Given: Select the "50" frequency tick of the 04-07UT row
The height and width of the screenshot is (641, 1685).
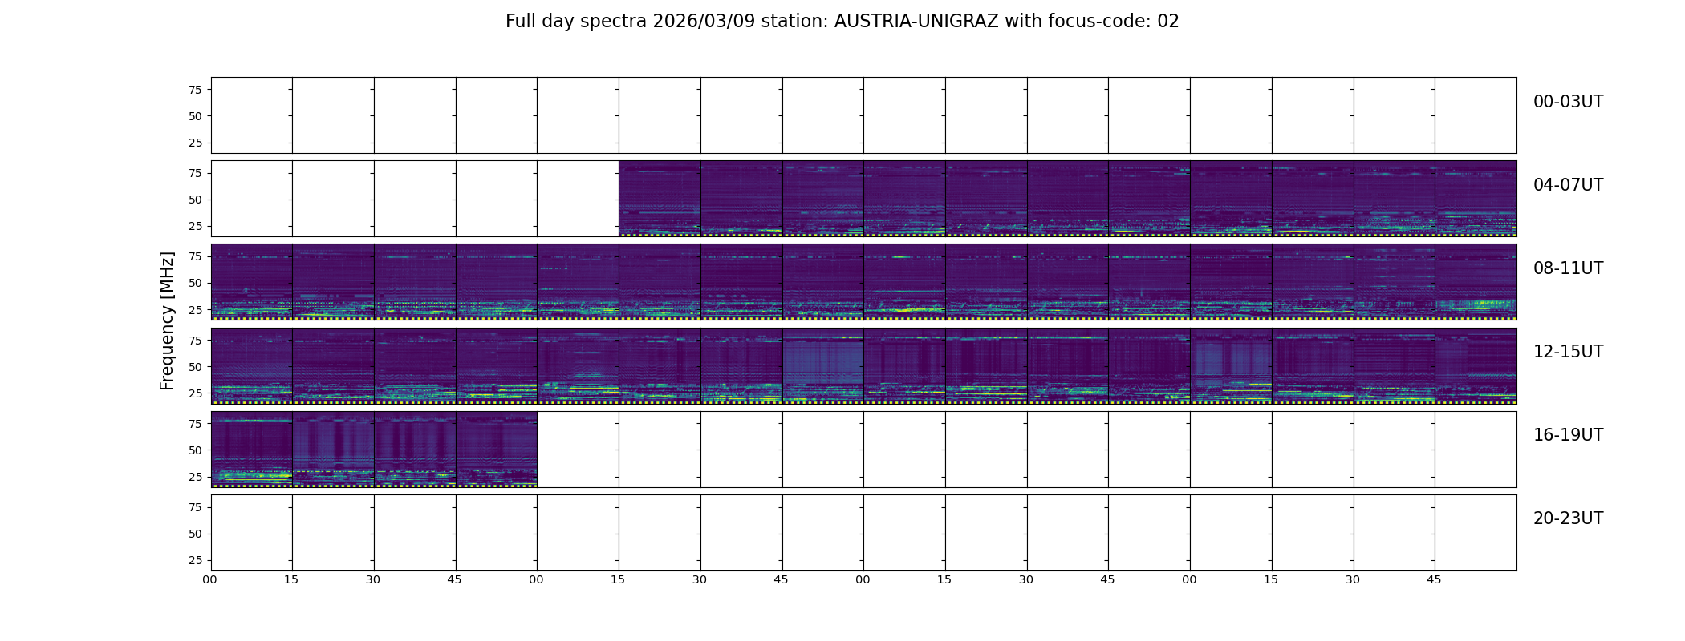Looking at the screenshot, I should coord(195,200).
